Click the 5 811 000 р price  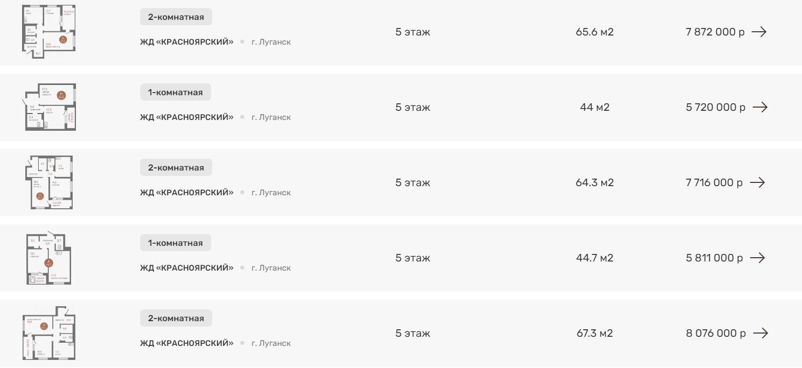(714, 258)
